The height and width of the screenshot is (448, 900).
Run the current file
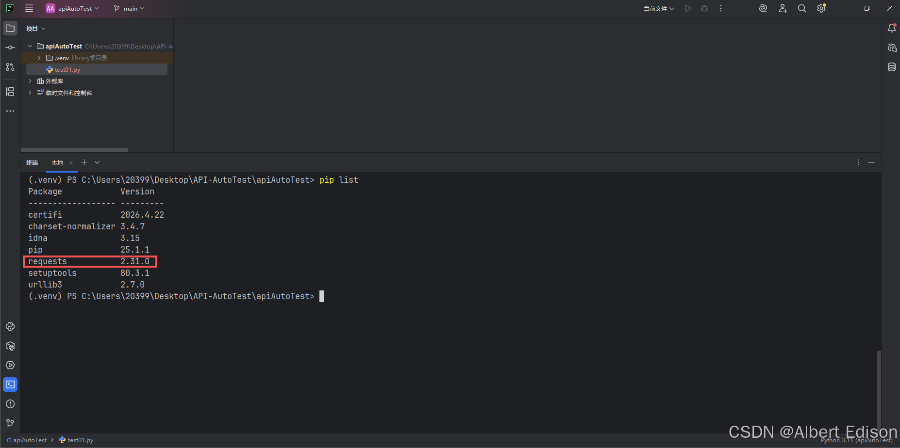pos(688,8)
